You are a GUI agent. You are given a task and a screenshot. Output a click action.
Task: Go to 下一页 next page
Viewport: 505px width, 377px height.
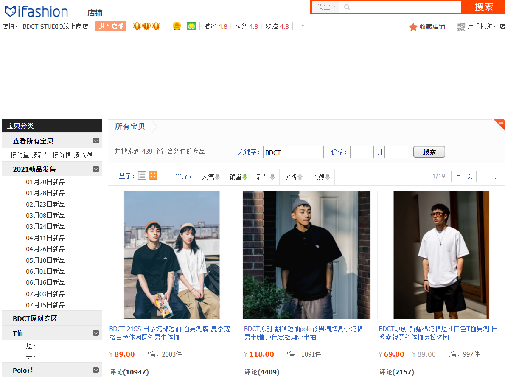pos(491,176)
